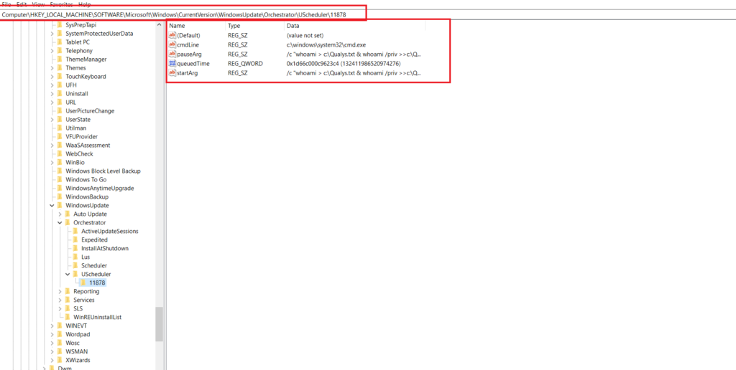Click the Tablet PC folder icon
Screen dimensions: 736x370
click(x=60, y=42)
